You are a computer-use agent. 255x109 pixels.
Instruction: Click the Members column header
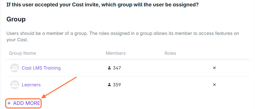click(116, 53)
